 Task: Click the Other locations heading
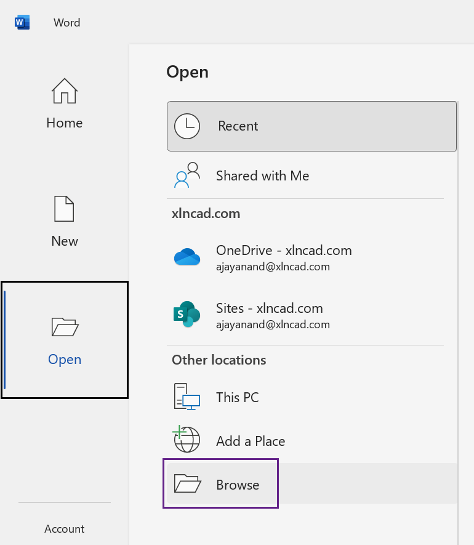point(219,360)
